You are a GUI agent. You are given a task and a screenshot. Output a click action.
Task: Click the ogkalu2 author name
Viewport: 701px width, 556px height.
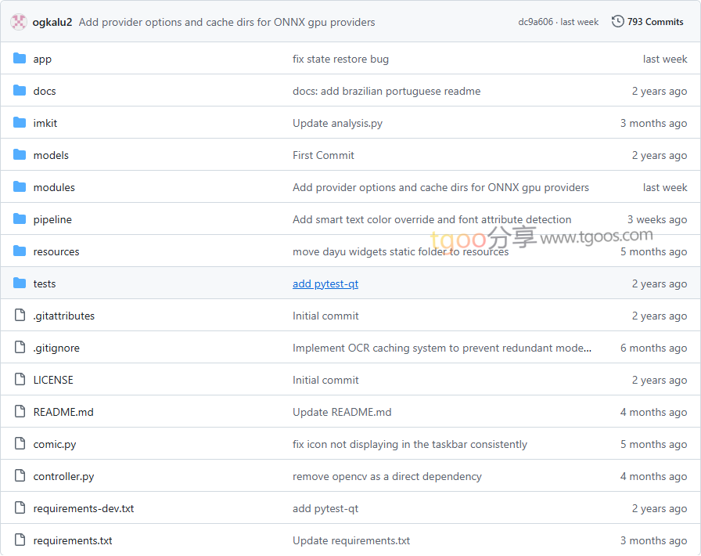click(x=52, y=22)
